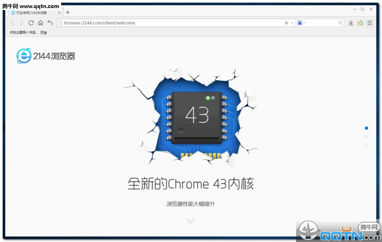This screenshot has width=382, height=242.
Task: Click the forward navigation arrow
Action: (21, 23)
